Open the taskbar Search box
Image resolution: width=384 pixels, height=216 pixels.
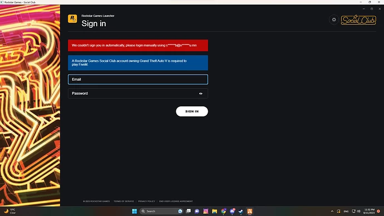(x=161, y=211)
